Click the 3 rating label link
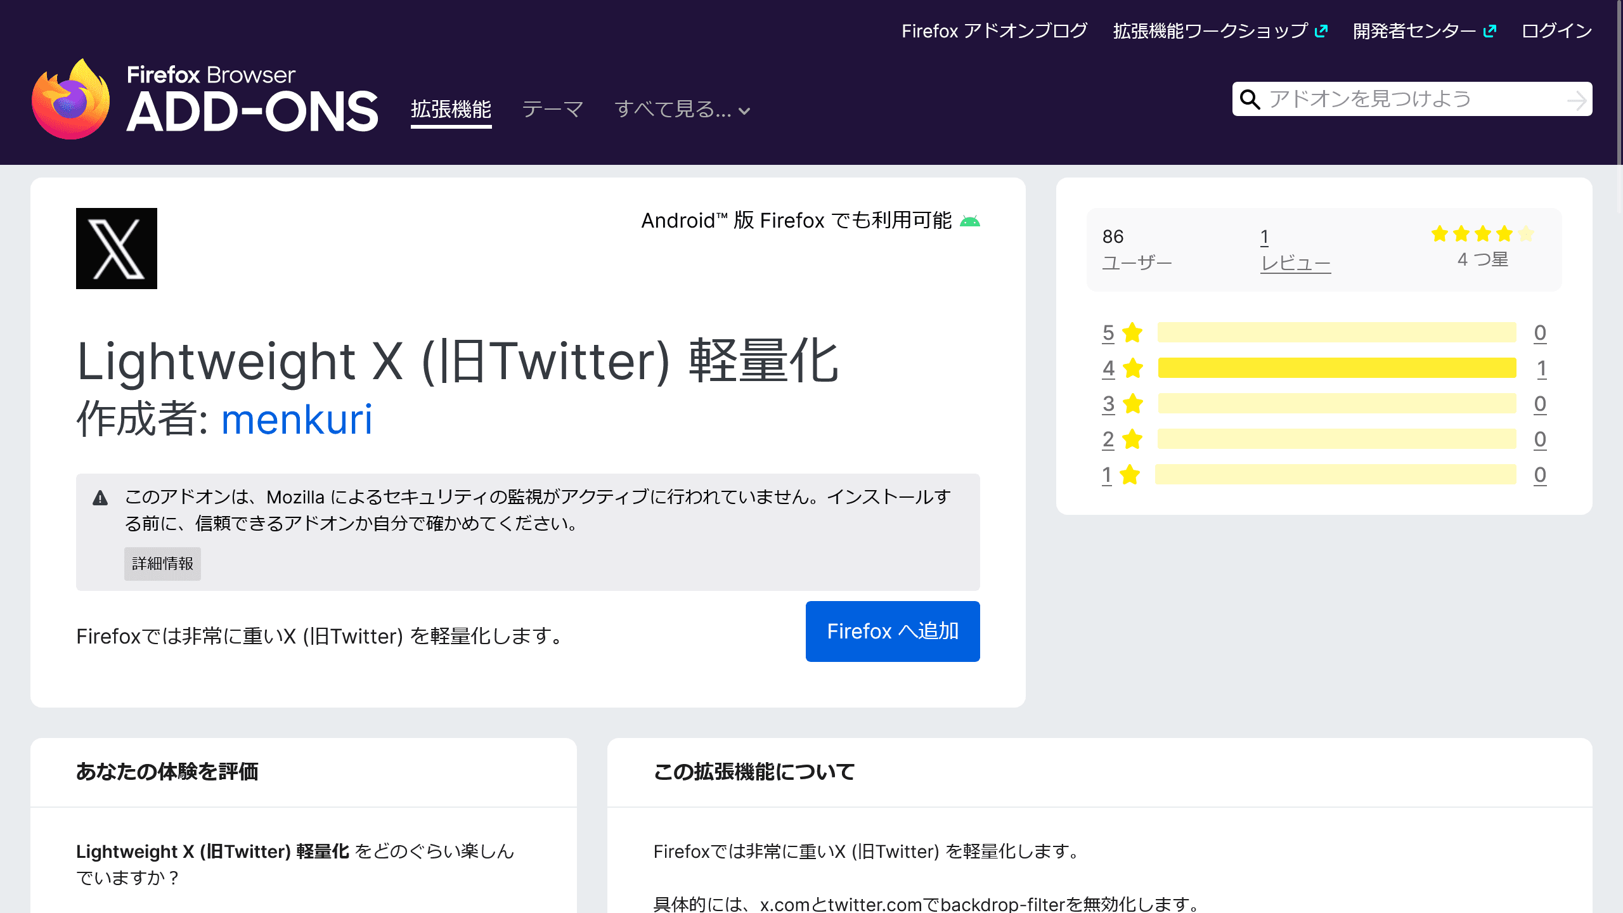The image size is (1623, 913). pos(1108,404)
